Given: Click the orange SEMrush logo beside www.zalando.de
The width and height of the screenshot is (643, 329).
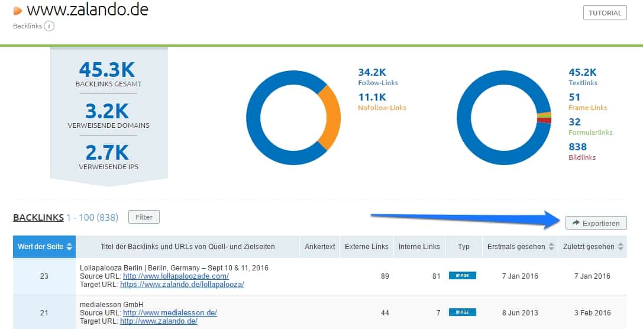Looking at the screenshot, I should (x=18, y=11).
